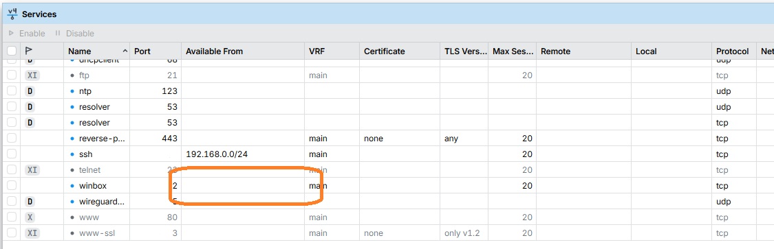Click the 'any' TLS version cell
Screen dimensions: 774x249
point(451,139)
